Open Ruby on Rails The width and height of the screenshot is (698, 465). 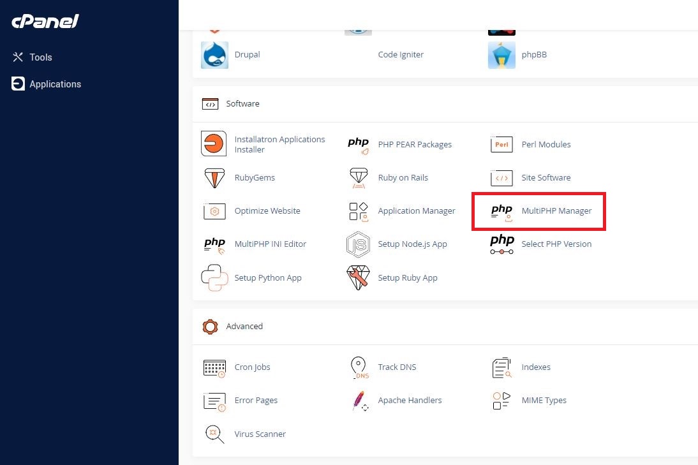pyautogui.click(x=403, y=177)
